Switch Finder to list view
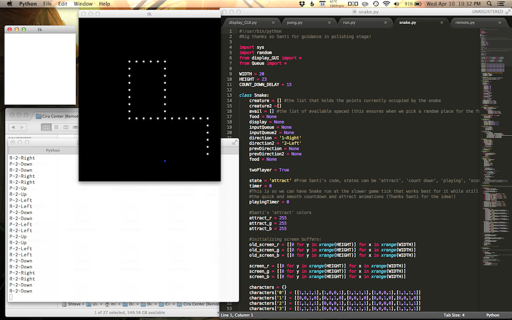 pos(56,127)
